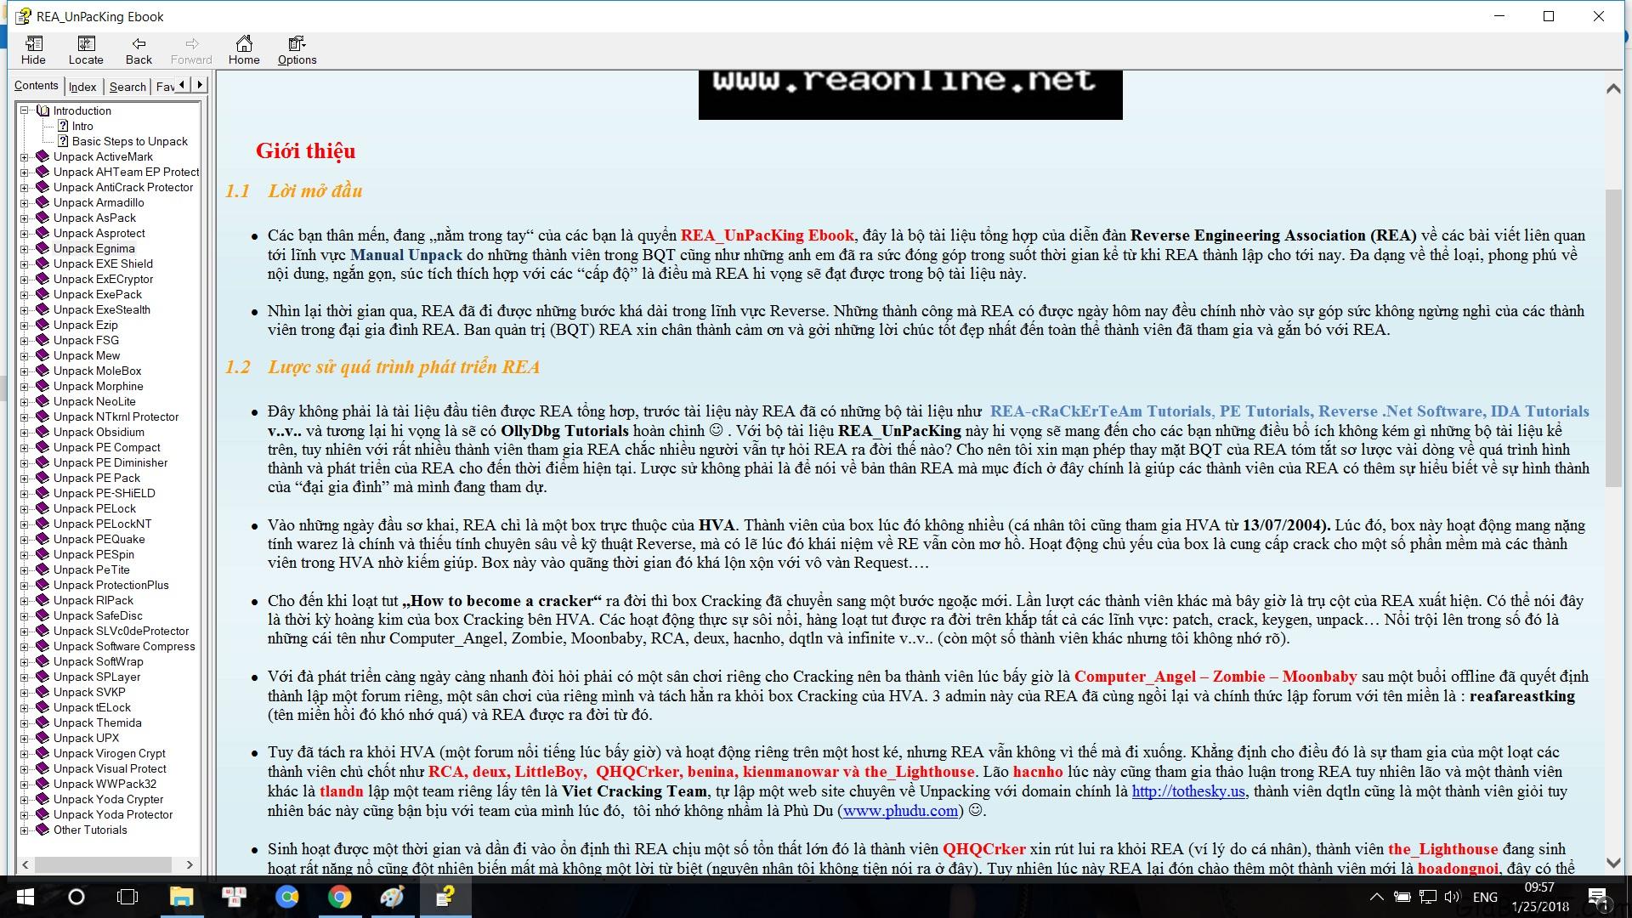Image resolution: width=1632 pixels, height=918 pixels.
Task: Click the network icon in system tray
Action: pos(1427,897)
